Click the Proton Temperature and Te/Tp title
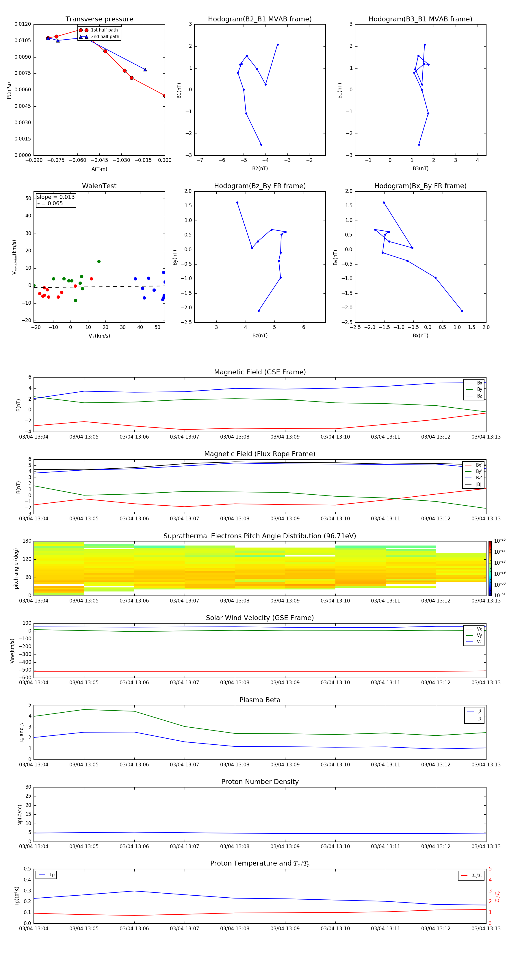This screenshot has height=954, width=520. (x=260, y=864)
